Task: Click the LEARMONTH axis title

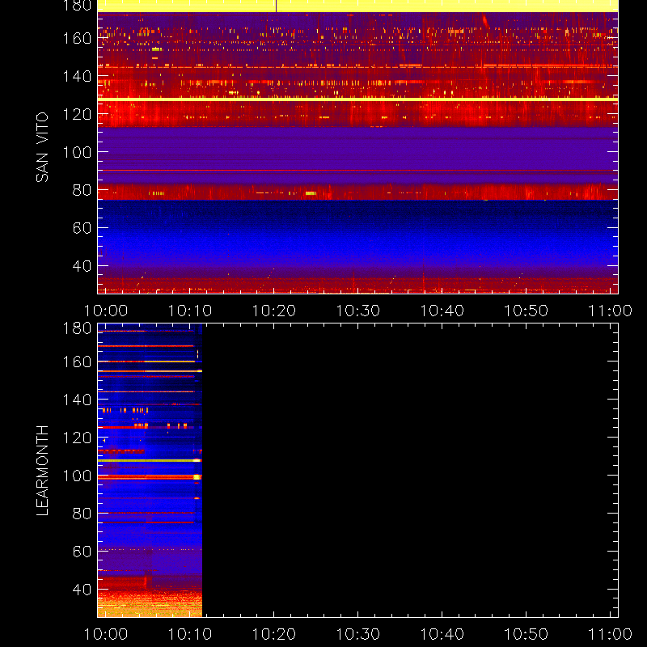Action: click(43, 471)
